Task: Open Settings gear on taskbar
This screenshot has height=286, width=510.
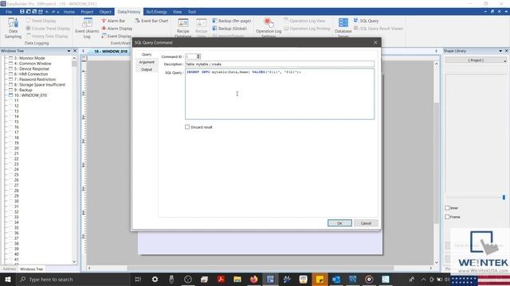Action: (x=155, y=279)
